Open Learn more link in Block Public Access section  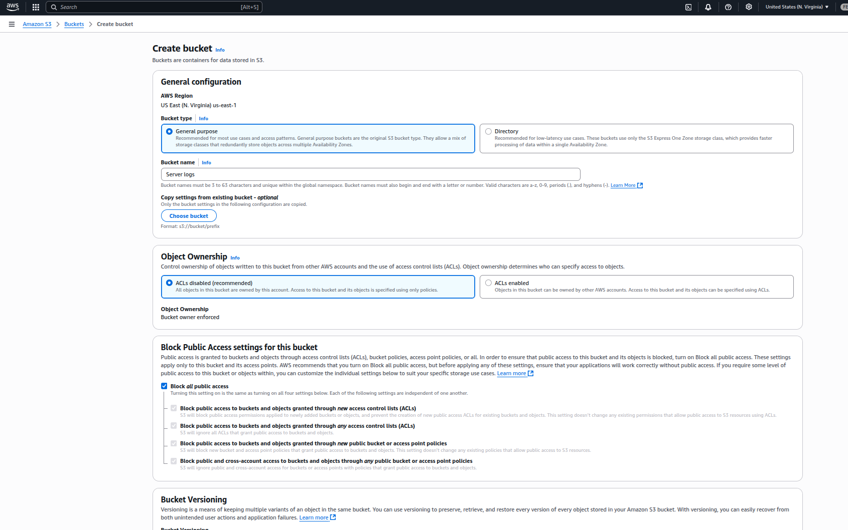(511, 373)
